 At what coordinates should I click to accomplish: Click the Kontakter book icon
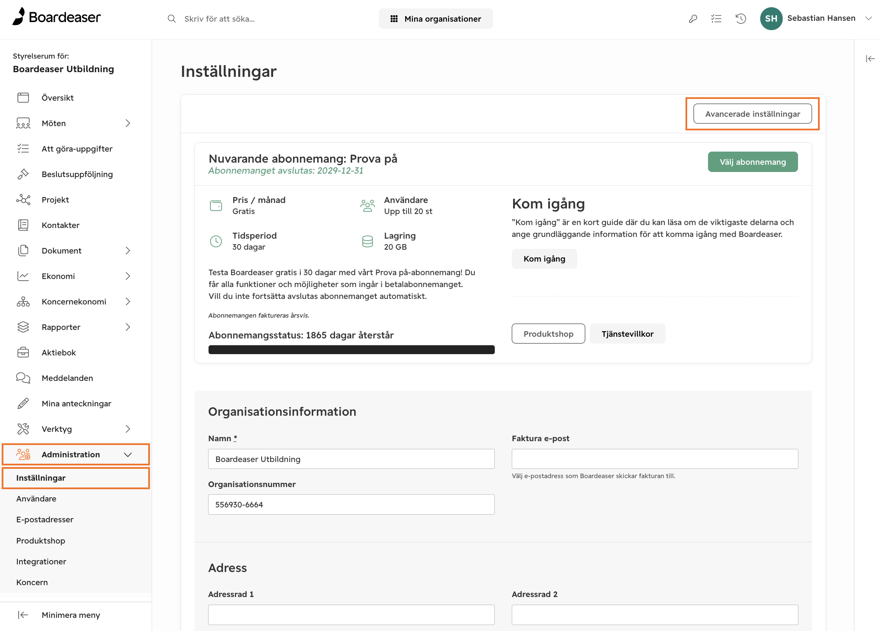[x=23, y=225]
